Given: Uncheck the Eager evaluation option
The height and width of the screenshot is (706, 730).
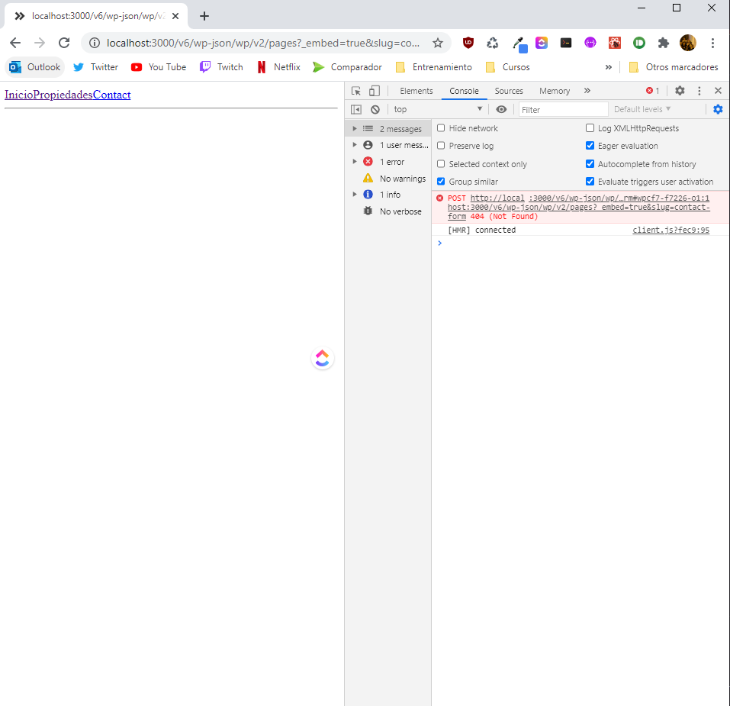Looking at the screenshot, I should click(x=590, y=146).
